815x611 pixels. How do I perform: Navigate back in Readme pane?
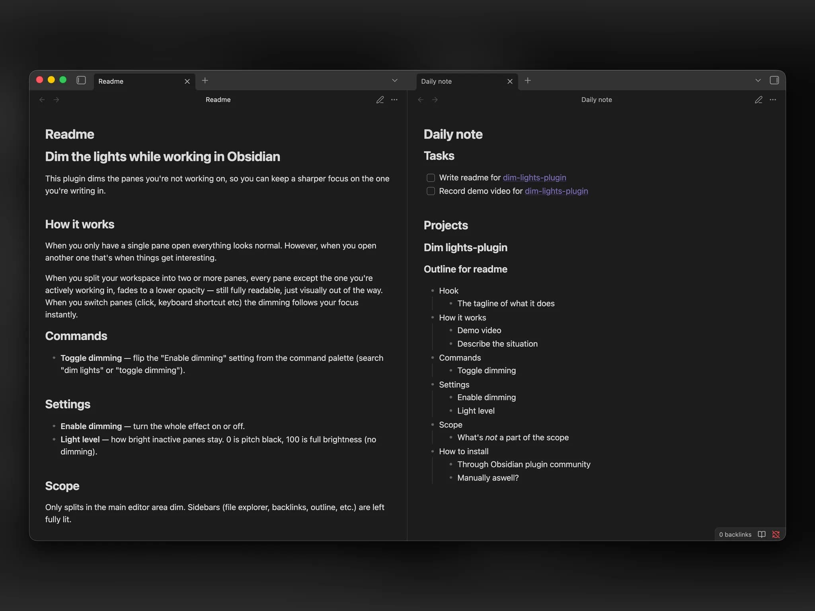[x=42, y=100]
